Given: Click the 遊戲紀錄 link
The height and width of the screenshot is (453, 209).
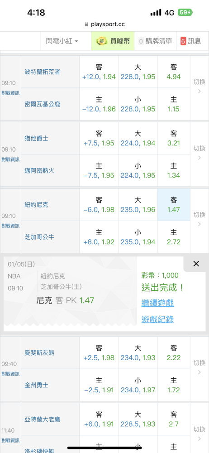Looking at the screenshot, I should [x=157, y=319].
